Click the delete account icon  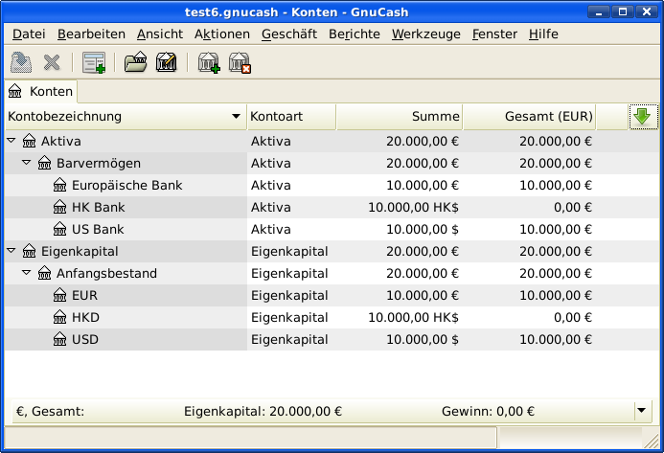point(240,63)
